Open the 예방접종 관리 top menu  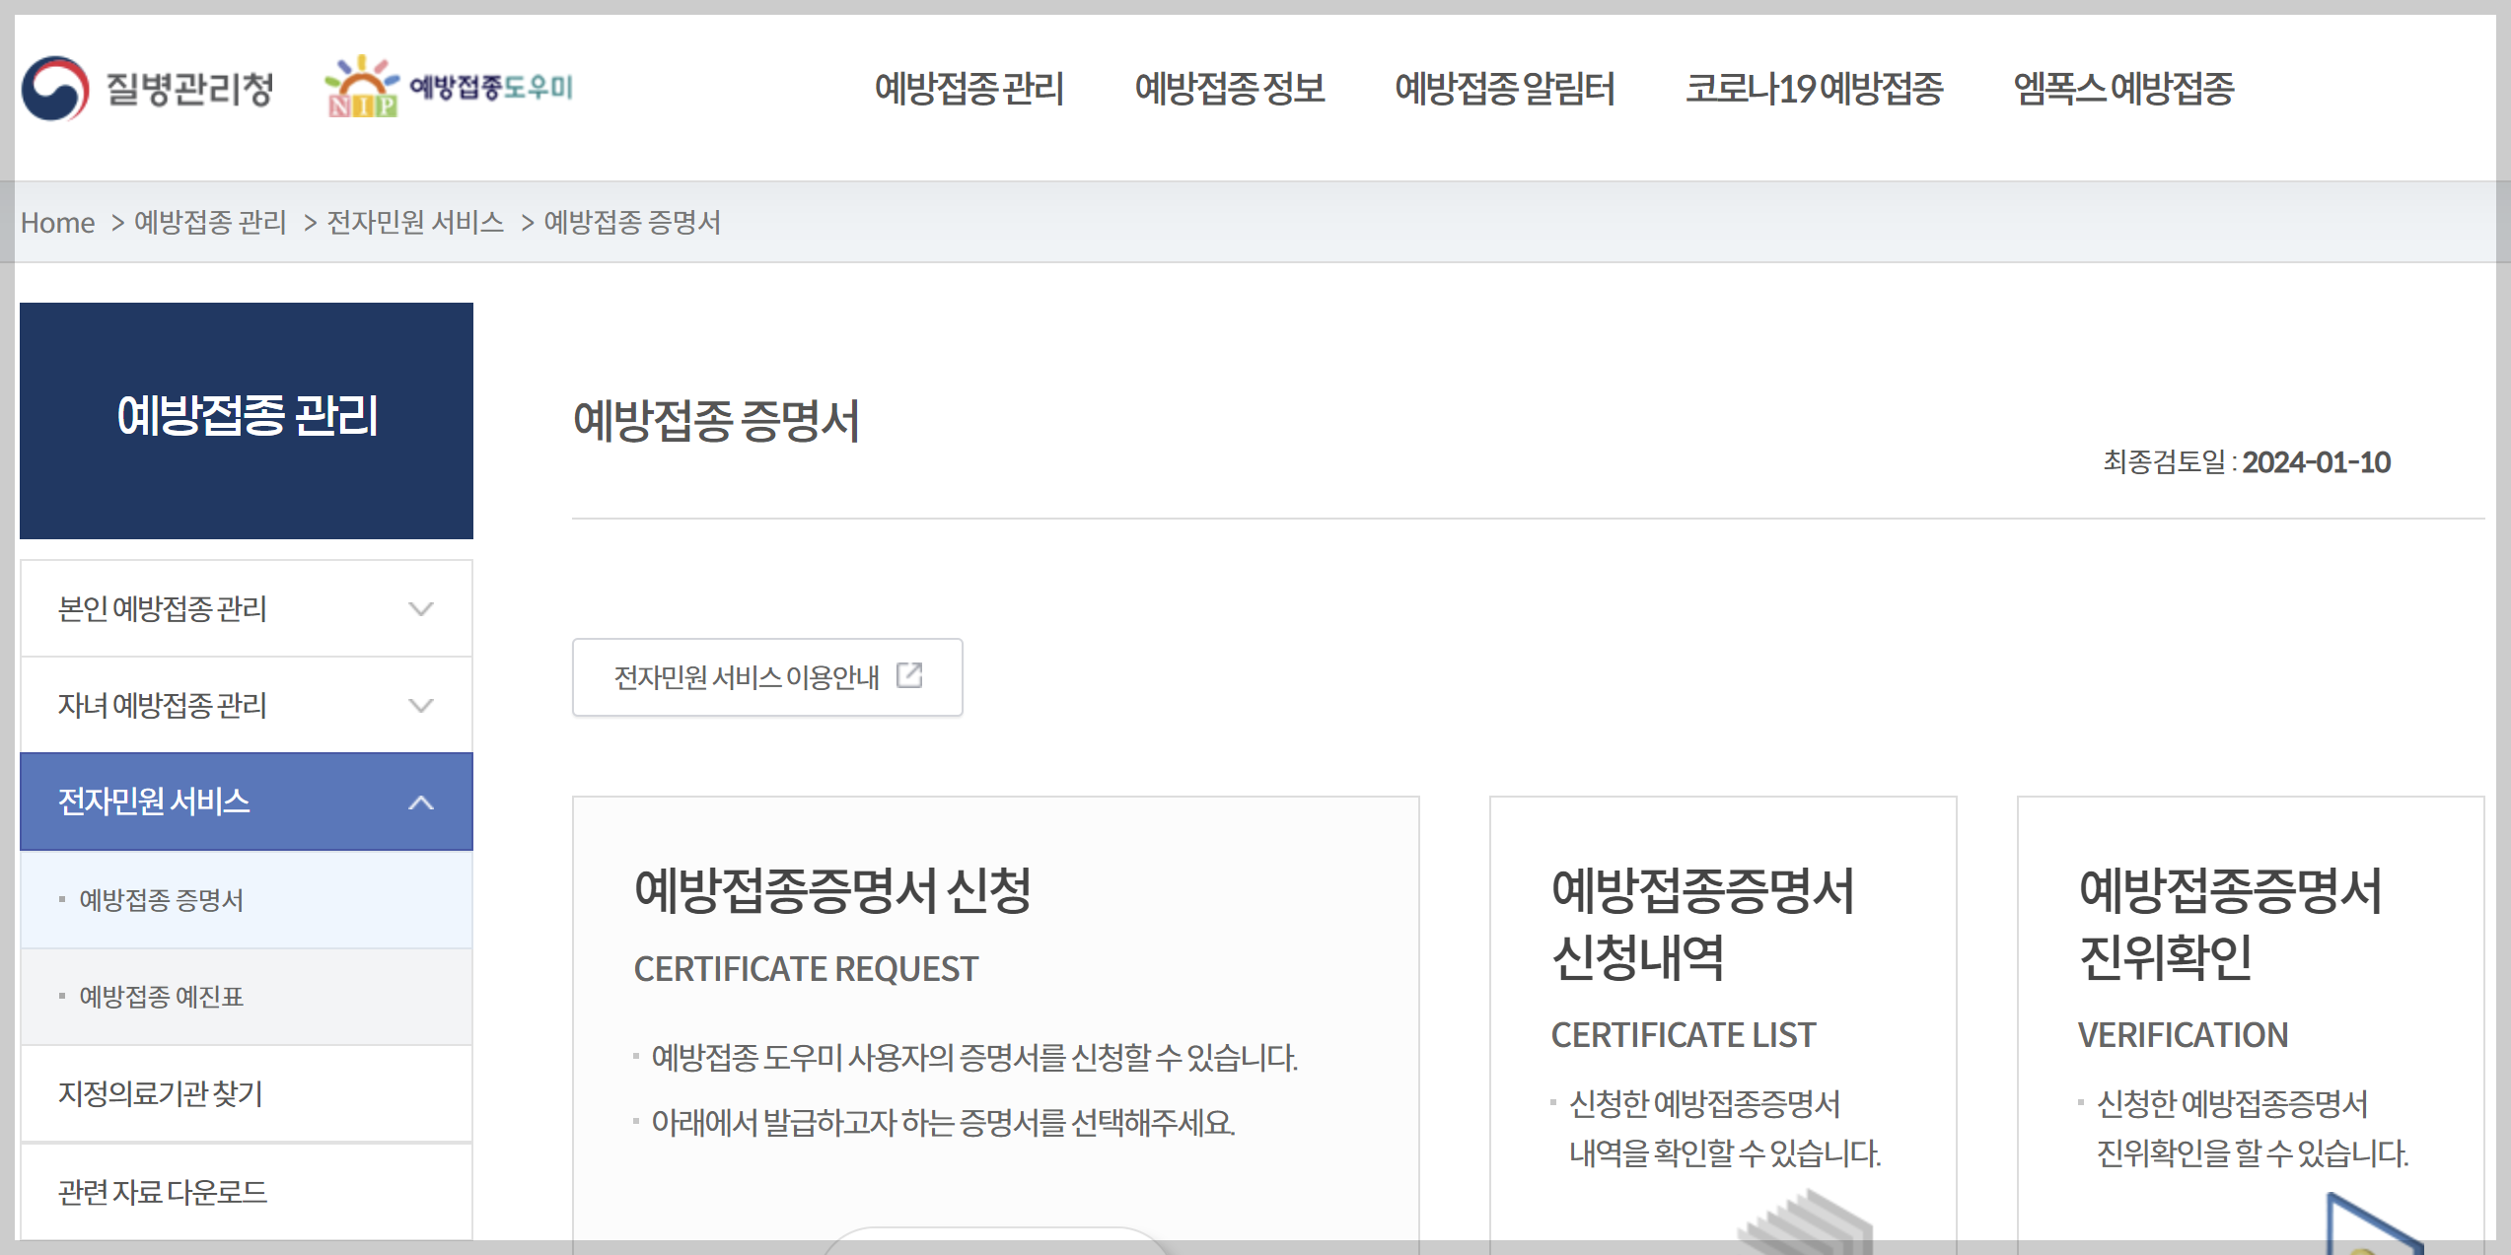tap(969, 89)
